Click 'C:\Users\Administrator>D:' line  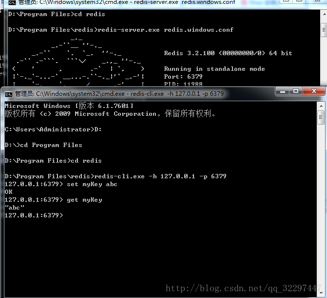(53, 129)
